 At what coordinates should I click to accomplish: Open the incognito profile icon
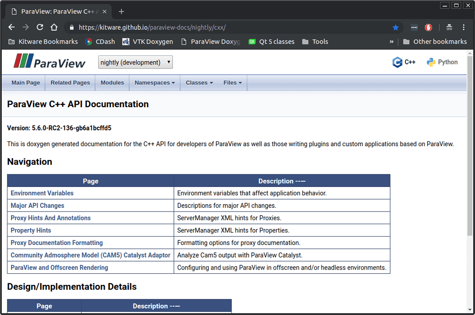coord(449,27)
